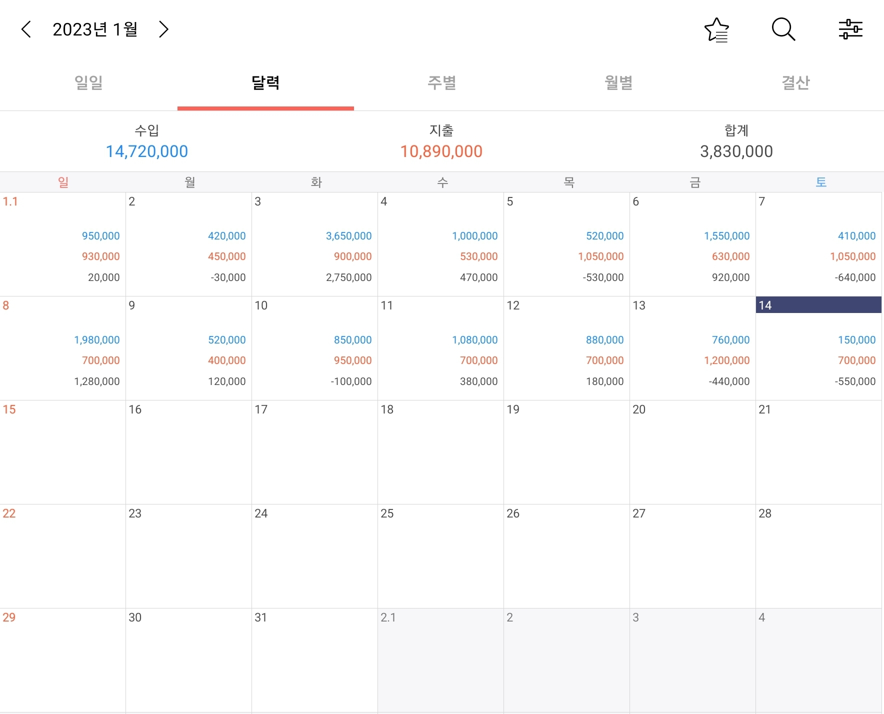Open filter settings sliders icon
Image resolution: width=884 pixels, height=714 pixels.
pyautogui.click(x=850, y=29)
